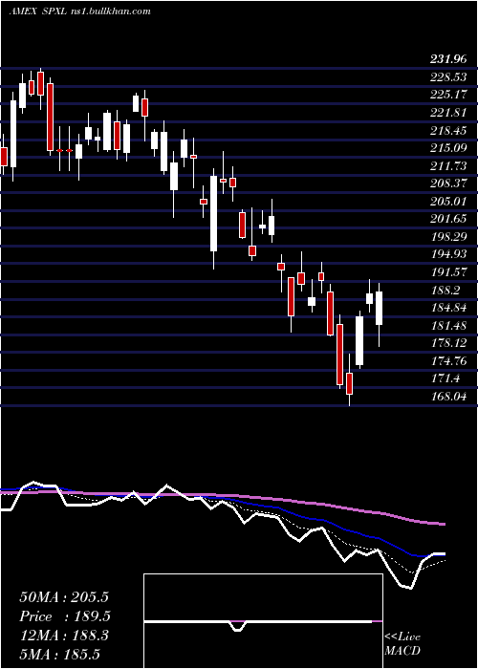This screenshot has width=478, height=669.
Task: Click the MACD histogram dip in the box
Action: 239,626
